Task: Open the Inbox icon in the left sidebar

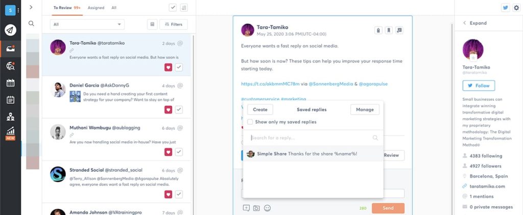Action: click(x=10, y=49)
